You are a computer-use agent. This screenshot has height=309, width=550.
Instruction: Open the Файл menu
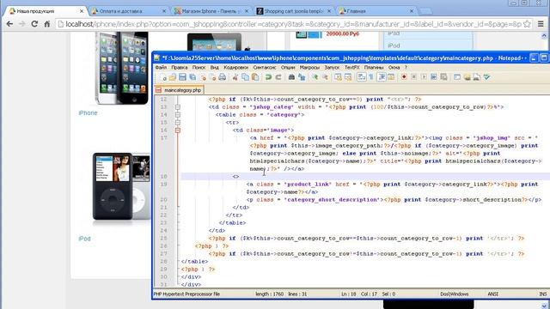[161, 67]
